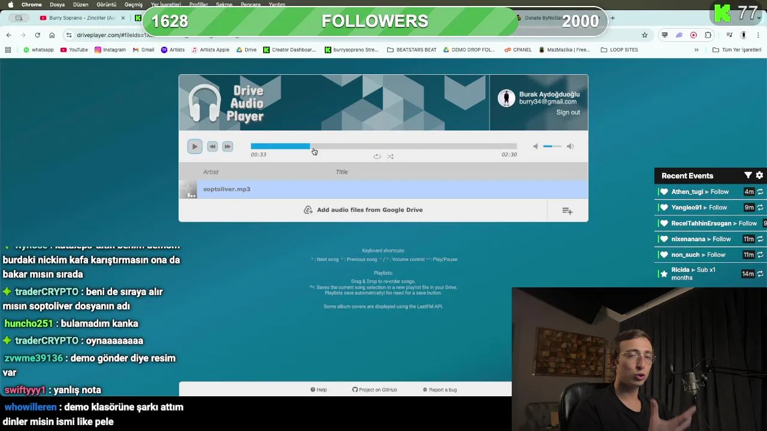Click the Ricida star icon
Image resolution: width=767 pixels, height=431 pixels.
[663, 274]
